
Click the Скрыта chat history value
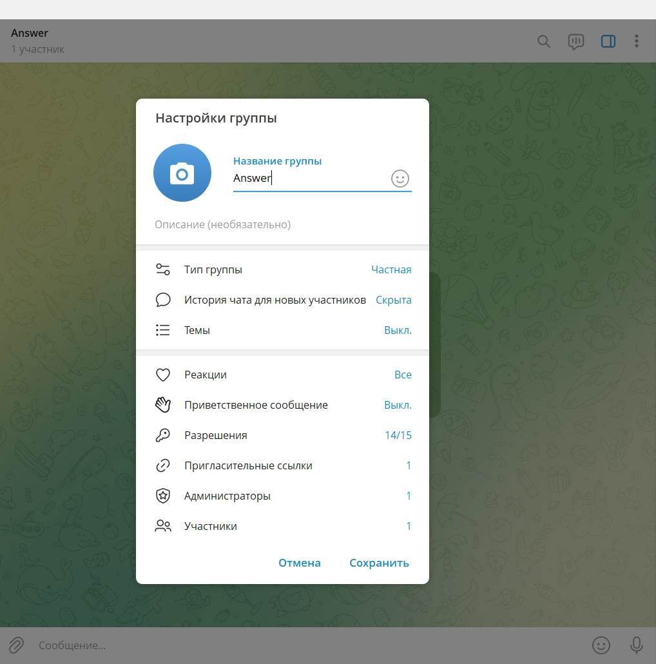click(394, 300)
